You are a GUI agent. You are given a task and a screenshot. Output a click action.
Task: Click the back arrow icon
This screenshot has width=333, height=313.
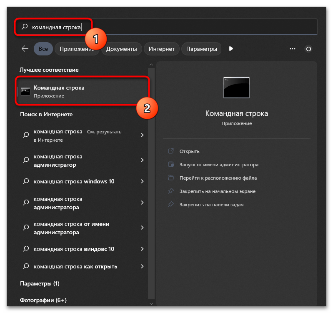click(25, 49)
